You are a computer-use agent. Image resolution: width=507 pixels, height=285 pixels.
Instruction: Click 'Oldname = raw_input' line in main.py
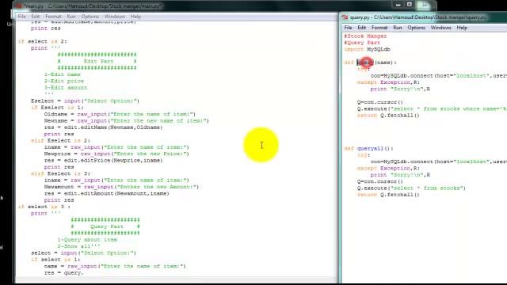click(120, 114)
